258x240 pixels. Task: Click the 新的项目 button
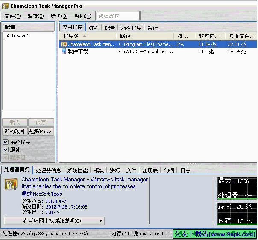(x=15, y=131)
